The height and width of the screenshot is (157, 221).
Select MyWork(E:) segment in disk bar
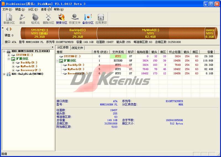(x=151, y=33)
